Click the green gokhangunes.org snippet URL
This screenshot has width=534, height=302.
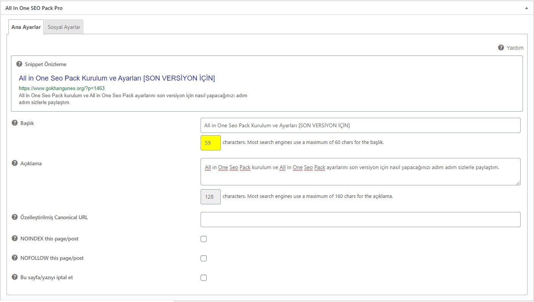click(x=62, y=88)
